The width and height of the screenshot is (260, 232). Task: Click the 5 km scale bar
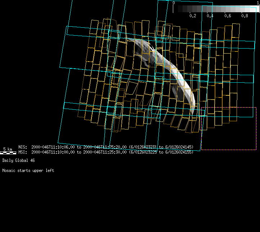coord(8,153)
